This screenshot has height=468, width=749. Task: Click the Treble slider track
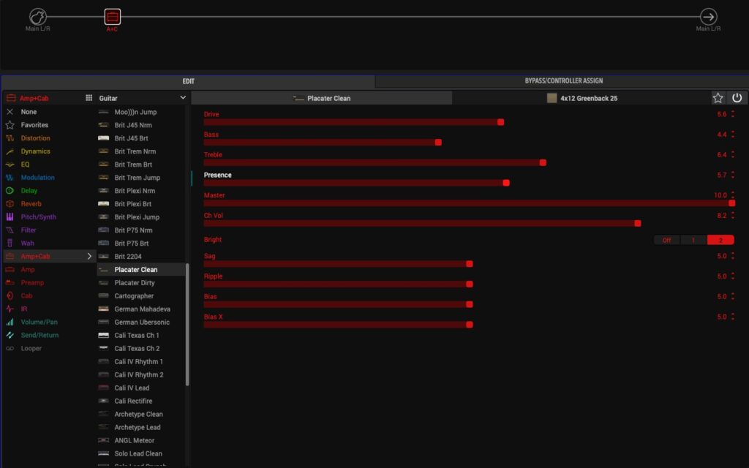(373, 162)
